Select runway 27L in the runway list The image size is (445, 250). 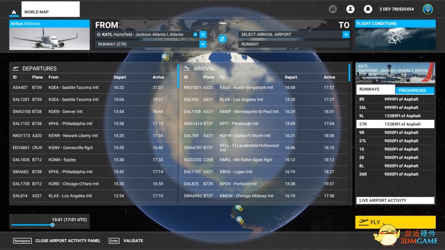click(x=395, y=141)
